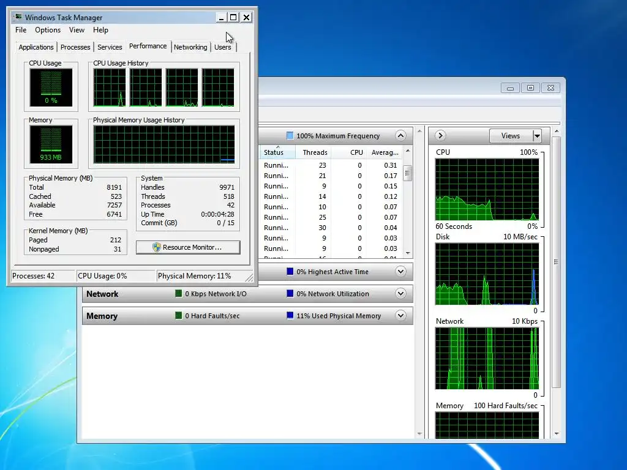Sort by the Average CPU column header
The height and width of the screenshot is (470, 627).
click(x=385, y=152)
